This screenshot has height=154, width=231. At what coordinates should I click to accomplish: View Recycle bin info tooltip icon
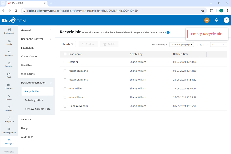pyautogui.click(x=168, y=33)
